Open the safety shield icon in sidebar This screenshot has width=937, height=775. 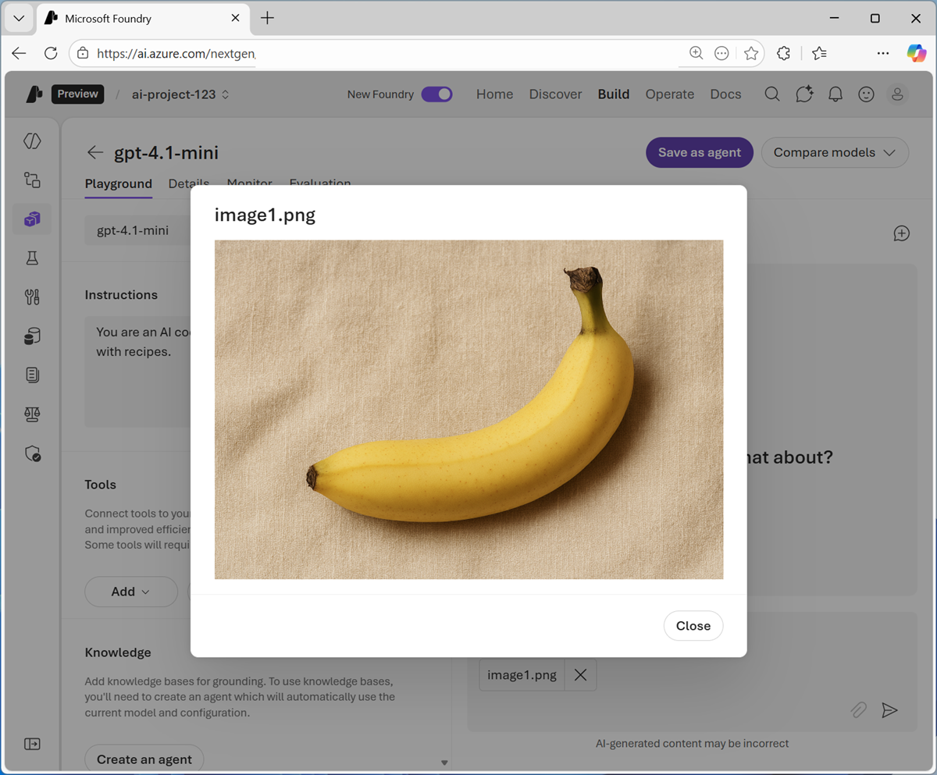tap(31, 453)
